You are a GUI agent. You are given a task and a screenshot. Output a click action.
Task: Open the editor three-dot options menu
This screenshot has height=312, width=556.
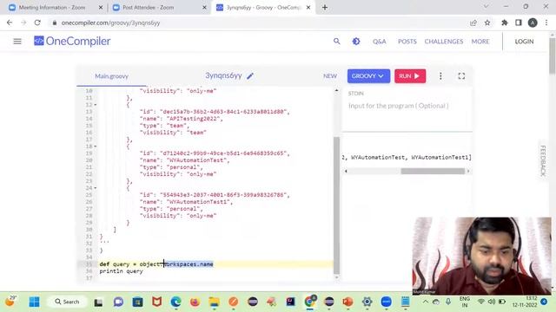pos(440,76)
